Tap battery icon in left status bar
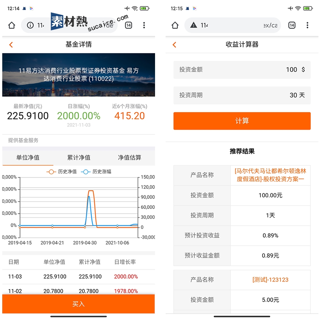The height and width of the screenshot is (321, 321). 145,8
